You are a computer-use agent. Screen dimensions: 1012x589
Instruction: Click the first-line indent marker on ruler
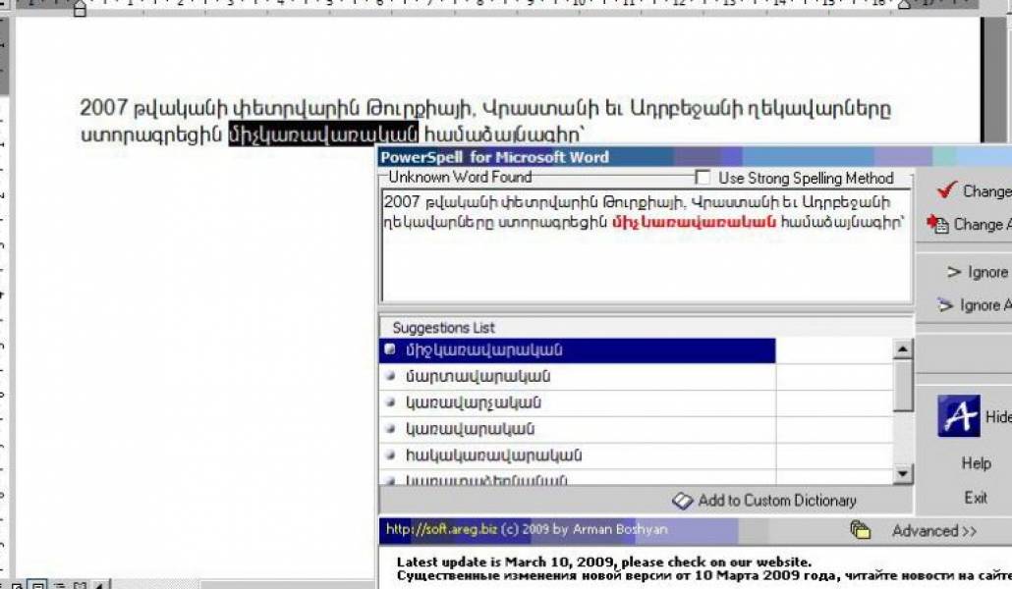pos(80,4)
